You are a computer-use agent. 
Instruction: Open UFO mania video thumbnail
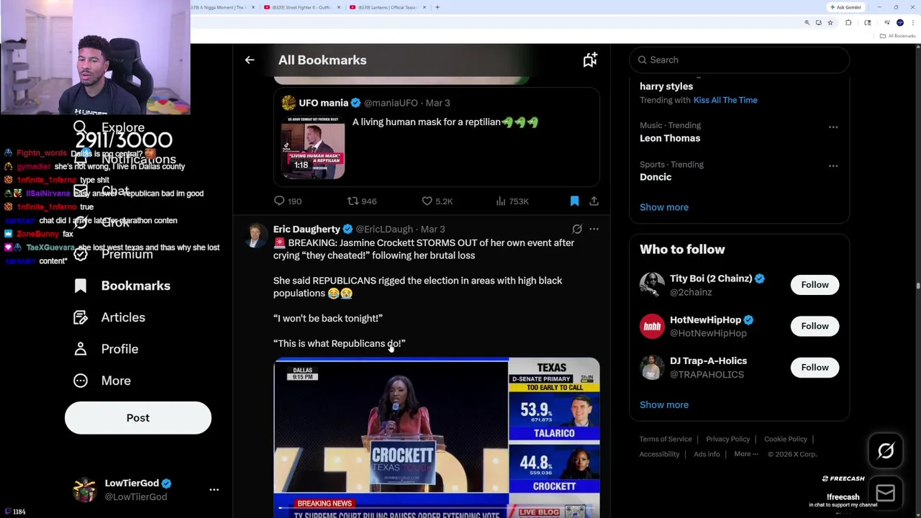click(313, 147)
